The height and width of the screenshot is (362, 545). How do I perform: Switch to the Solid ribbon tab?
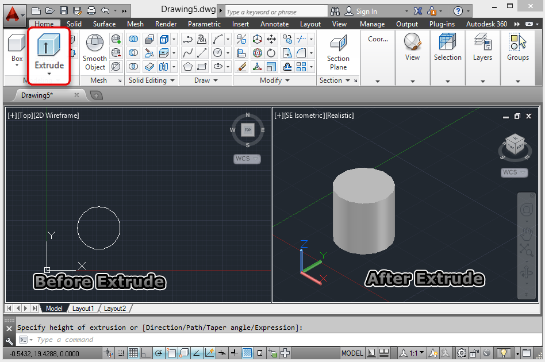pos(74,24)
